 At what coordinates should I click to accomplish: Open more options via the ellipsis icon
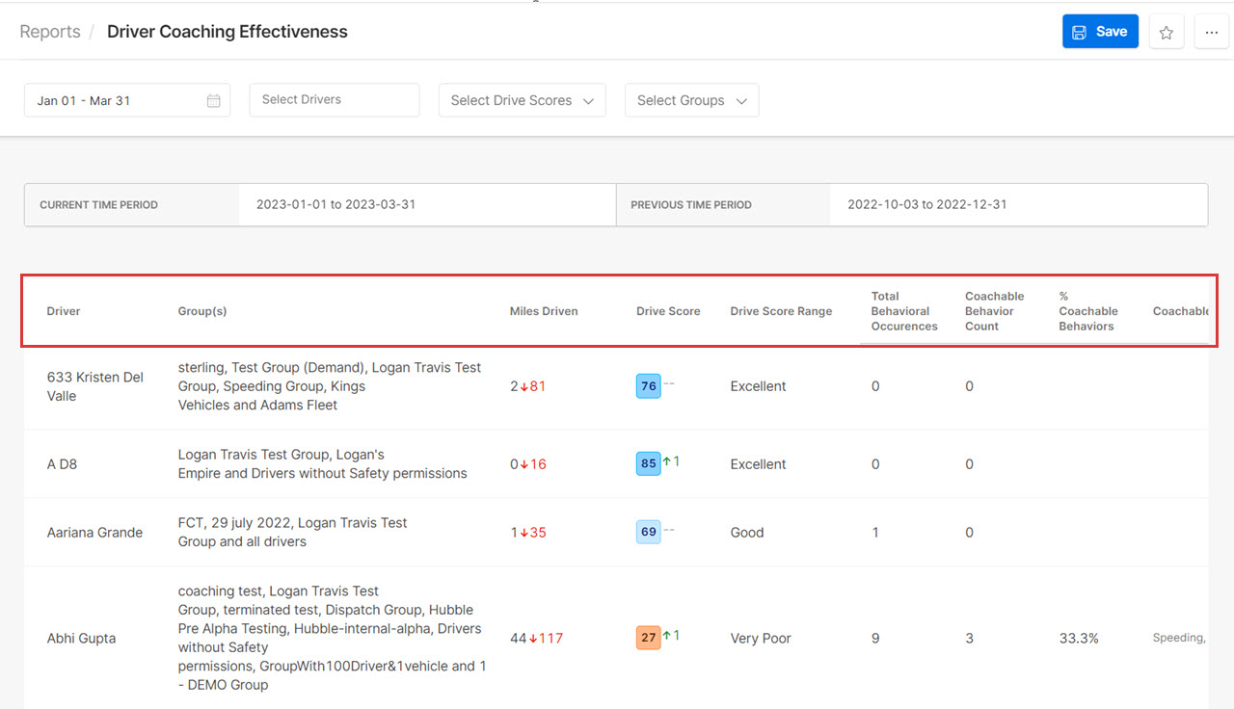pos(1212,31)
